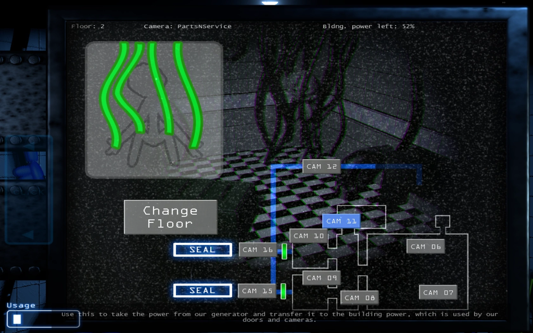View the CAM 06 camera
533x333 pixels.
click(x=425, y=247)
